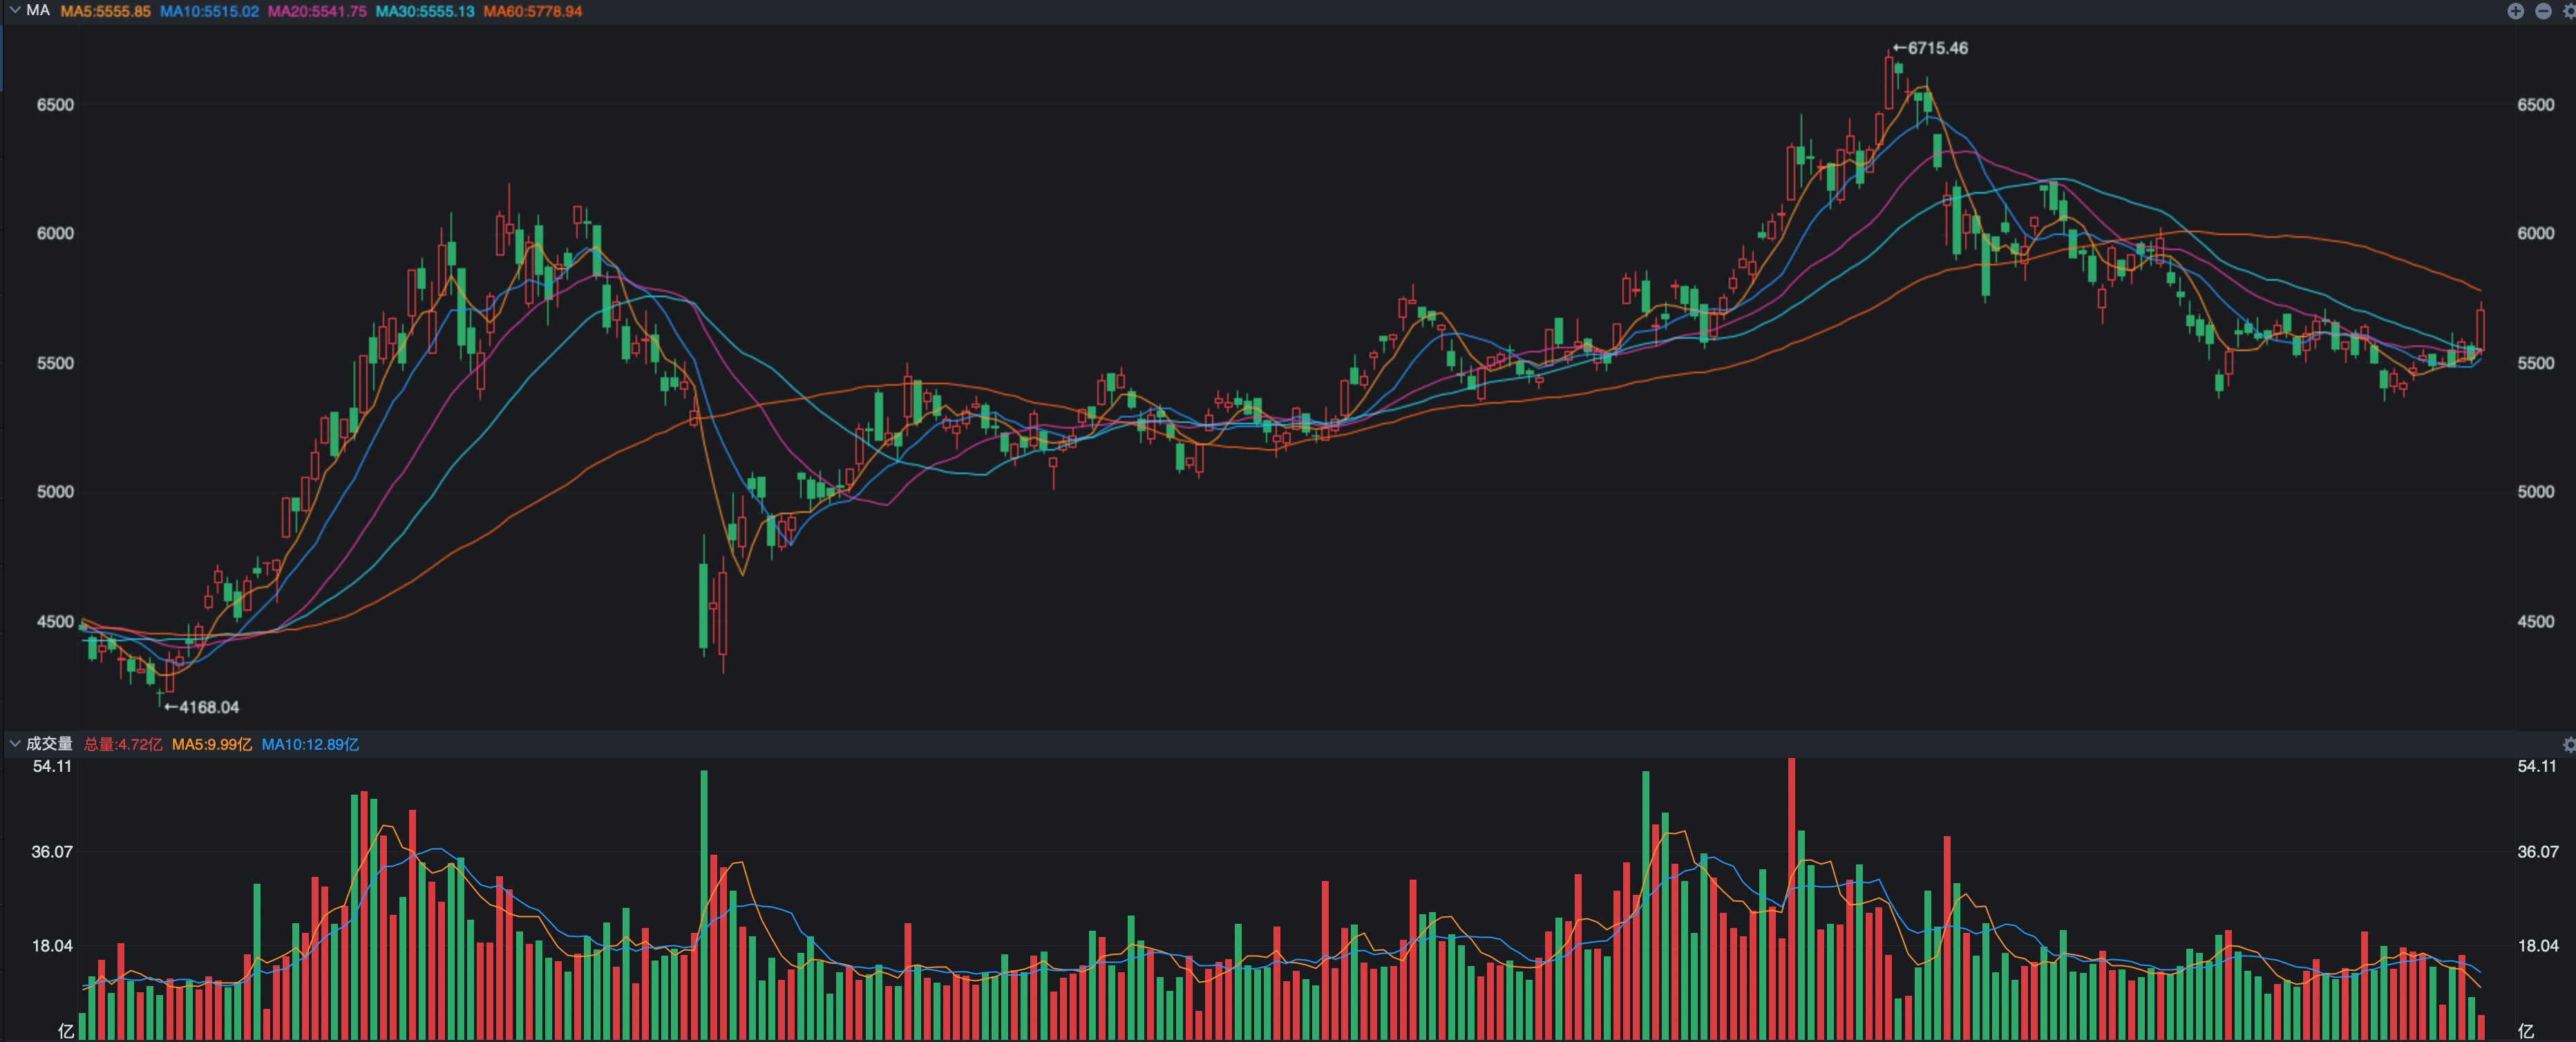Open the 成交量 panel settings gear
This screenshot has width=2576, height=1042.
(x=2569, y=744)
